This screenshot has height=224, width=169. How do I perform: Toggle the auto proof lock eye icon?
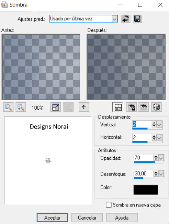pos(132,107)
